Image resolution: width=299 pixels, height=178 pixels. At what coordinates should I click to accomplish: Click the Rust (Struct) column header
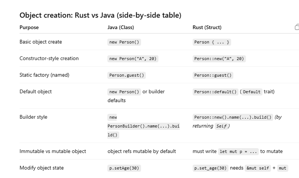tap(207, 27)
